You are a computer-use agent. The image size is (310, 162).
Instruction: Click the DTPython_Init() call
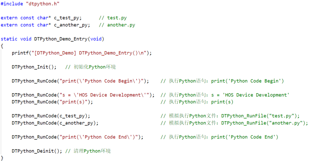click(x=34, y=67)
